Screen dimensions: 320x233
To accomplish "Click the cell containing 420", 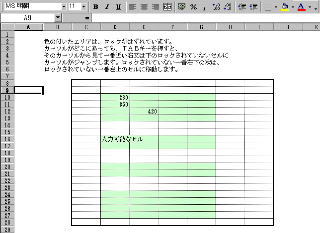I will point(144,112).
